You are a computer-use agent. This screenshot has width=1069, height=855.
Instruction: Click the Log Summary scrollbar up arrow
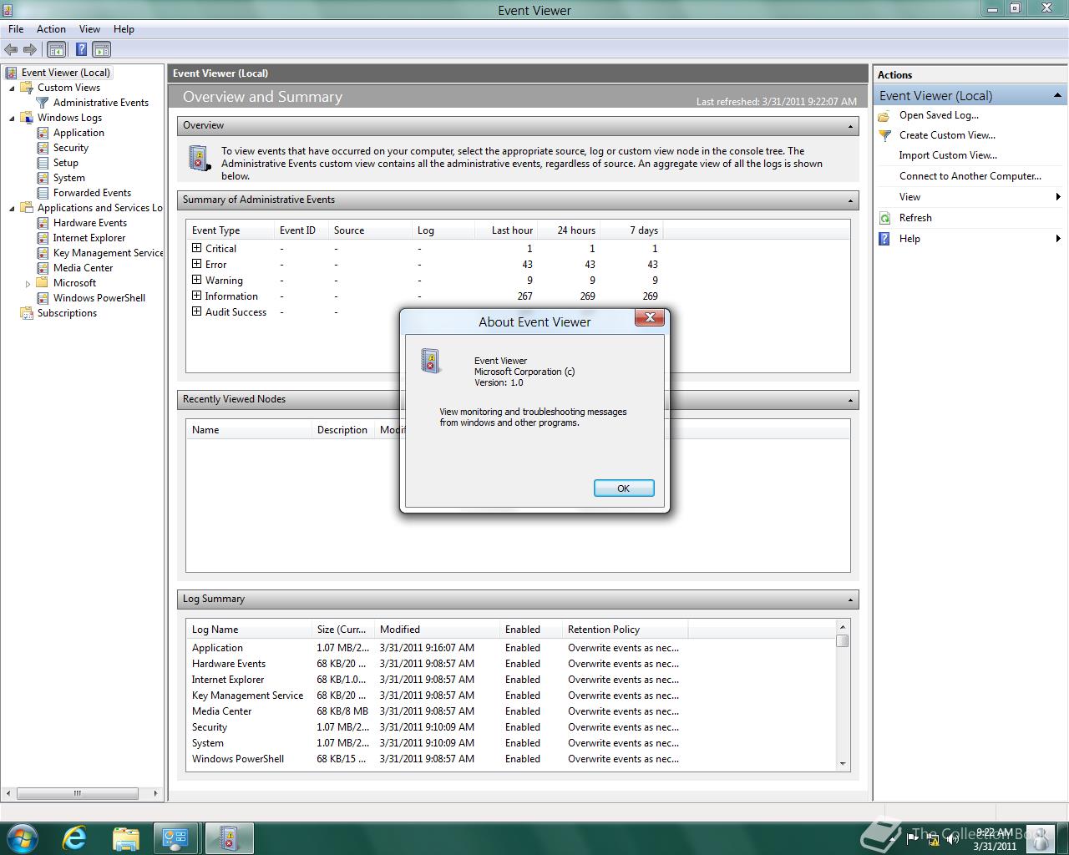pyautogui.click(x=843, y=626)
